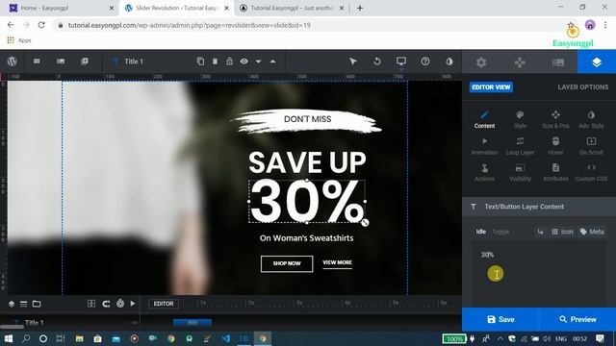Open Visual Studio Code from taskbar
This screenshot has height=346, width=616.
point(226,338)
